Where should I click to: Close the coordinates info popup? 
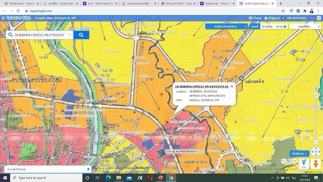(232, 86)
